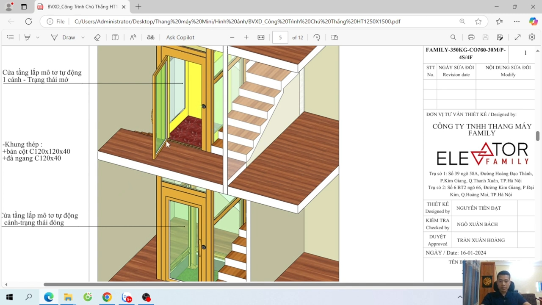Print the PDF document
The height and width of the screenshot is (305, 542).
pos(471,37)
